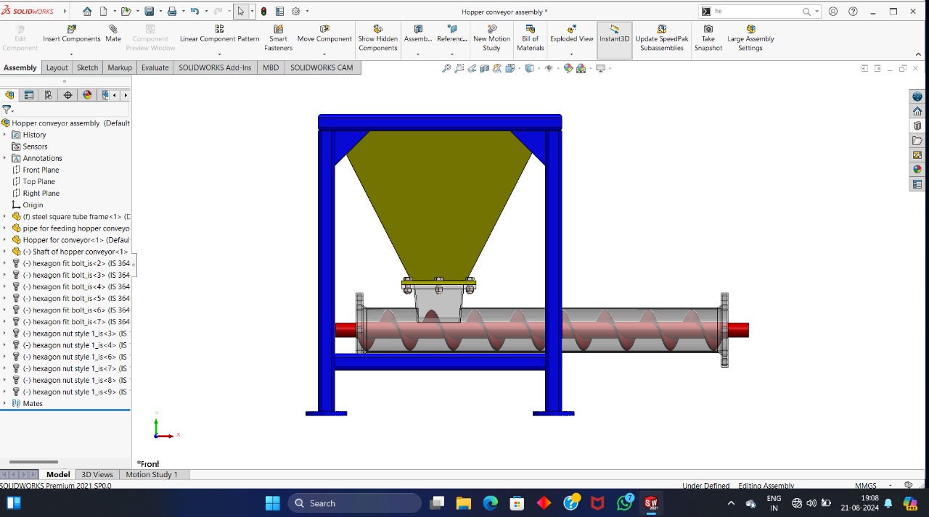Click Take Snapshot camera icon
The image size is (929, 517).
(708, 30)
